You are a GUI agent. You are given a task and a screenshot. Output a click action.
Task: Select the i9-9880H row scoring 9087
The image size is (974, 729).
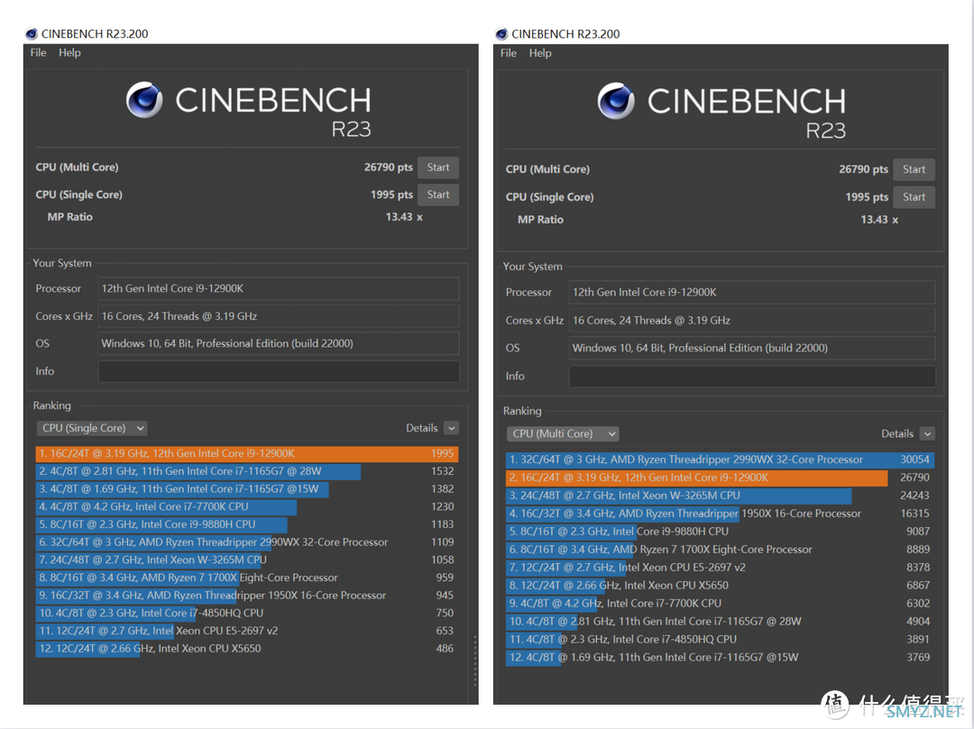pyautogui.click(x=721, y=532)
